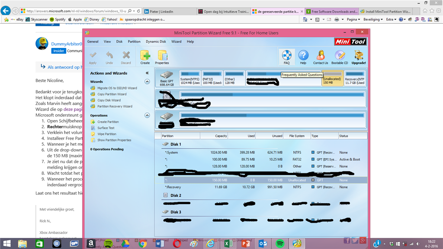Select the FAT32 100 MB partition block
Viewport: 443px width, 249px height.
(212, 78)
